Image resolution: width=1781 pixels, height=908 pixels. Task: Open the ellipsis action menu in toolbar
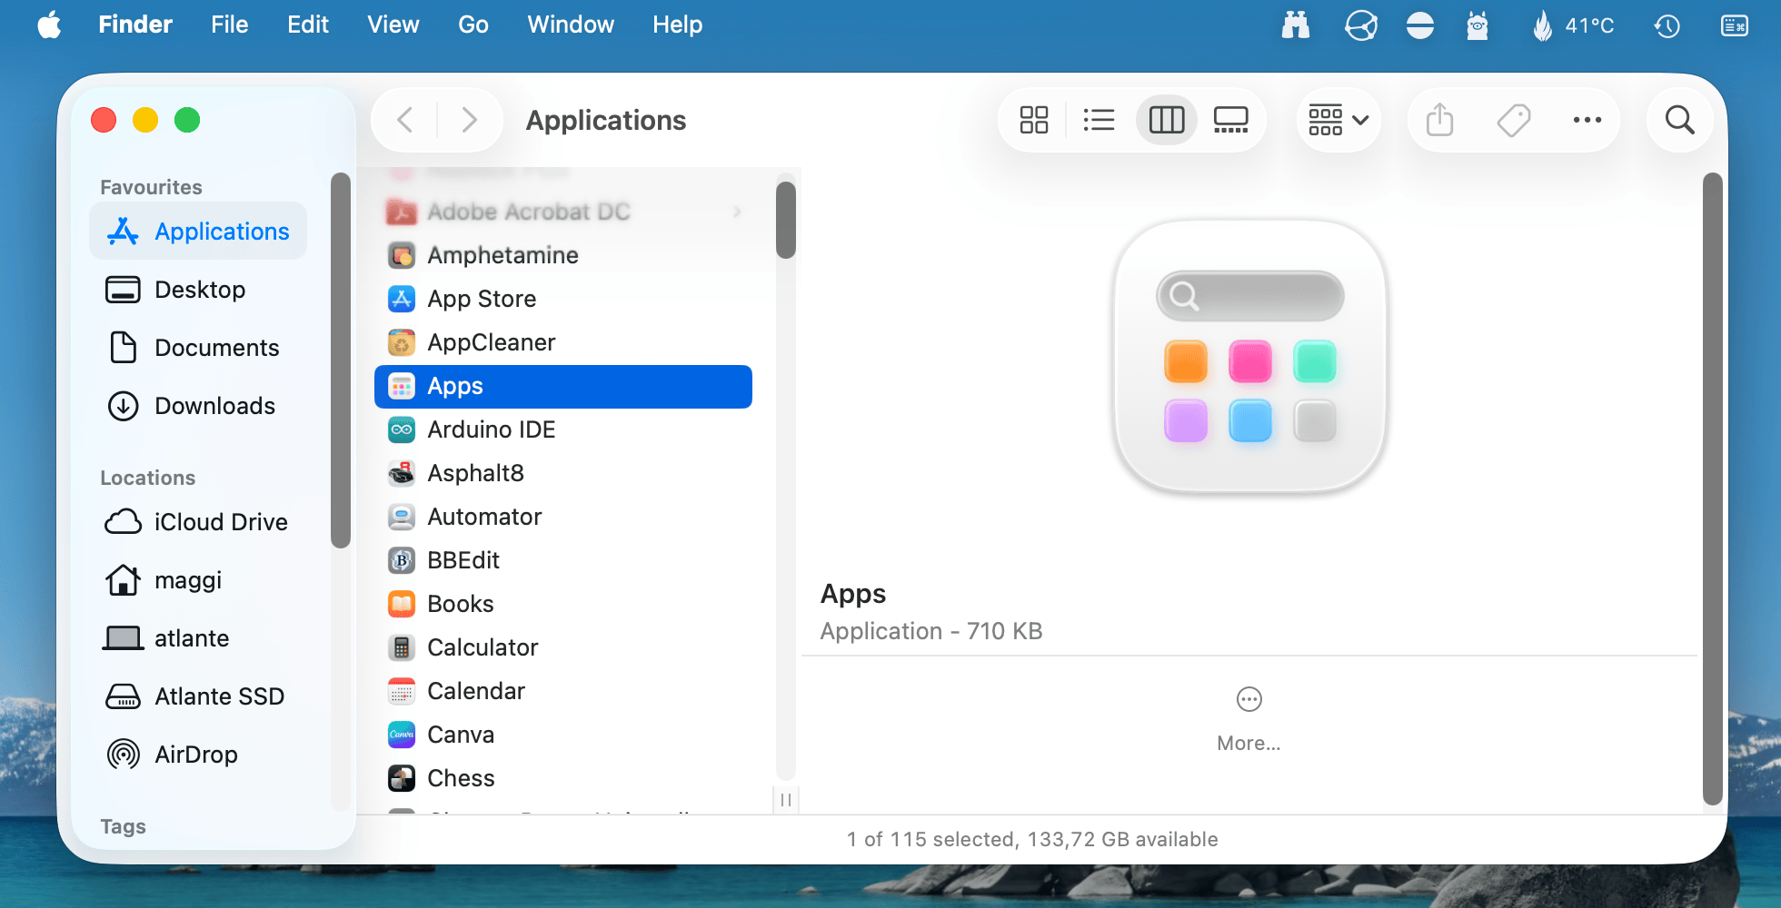(x=1587, y=120)
